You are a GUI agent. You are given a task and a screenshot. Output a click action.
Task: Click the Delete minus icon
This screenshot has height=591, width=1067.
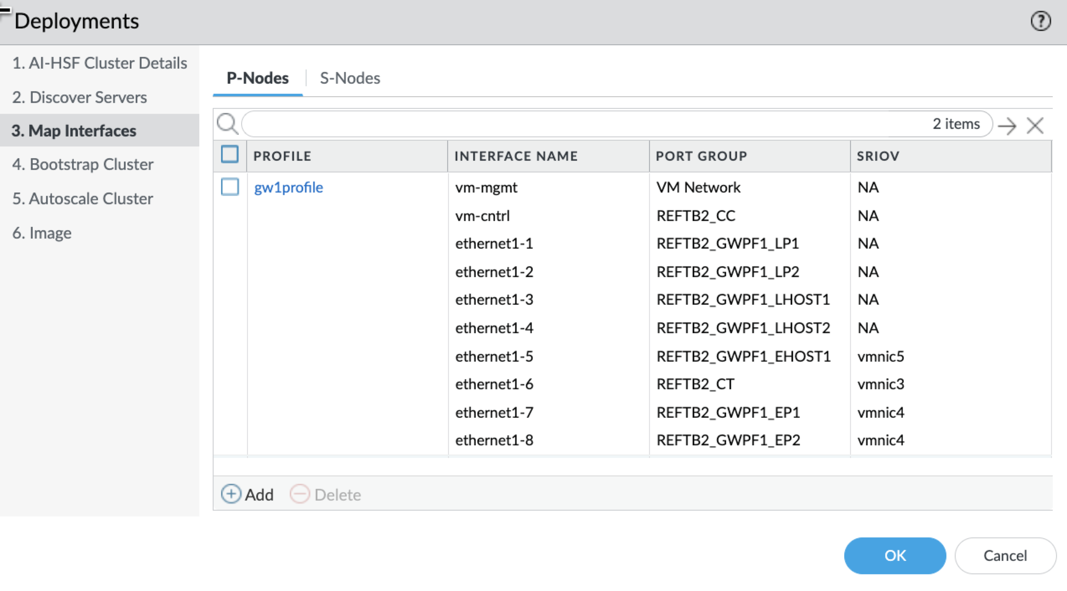[x=300, y=494]
